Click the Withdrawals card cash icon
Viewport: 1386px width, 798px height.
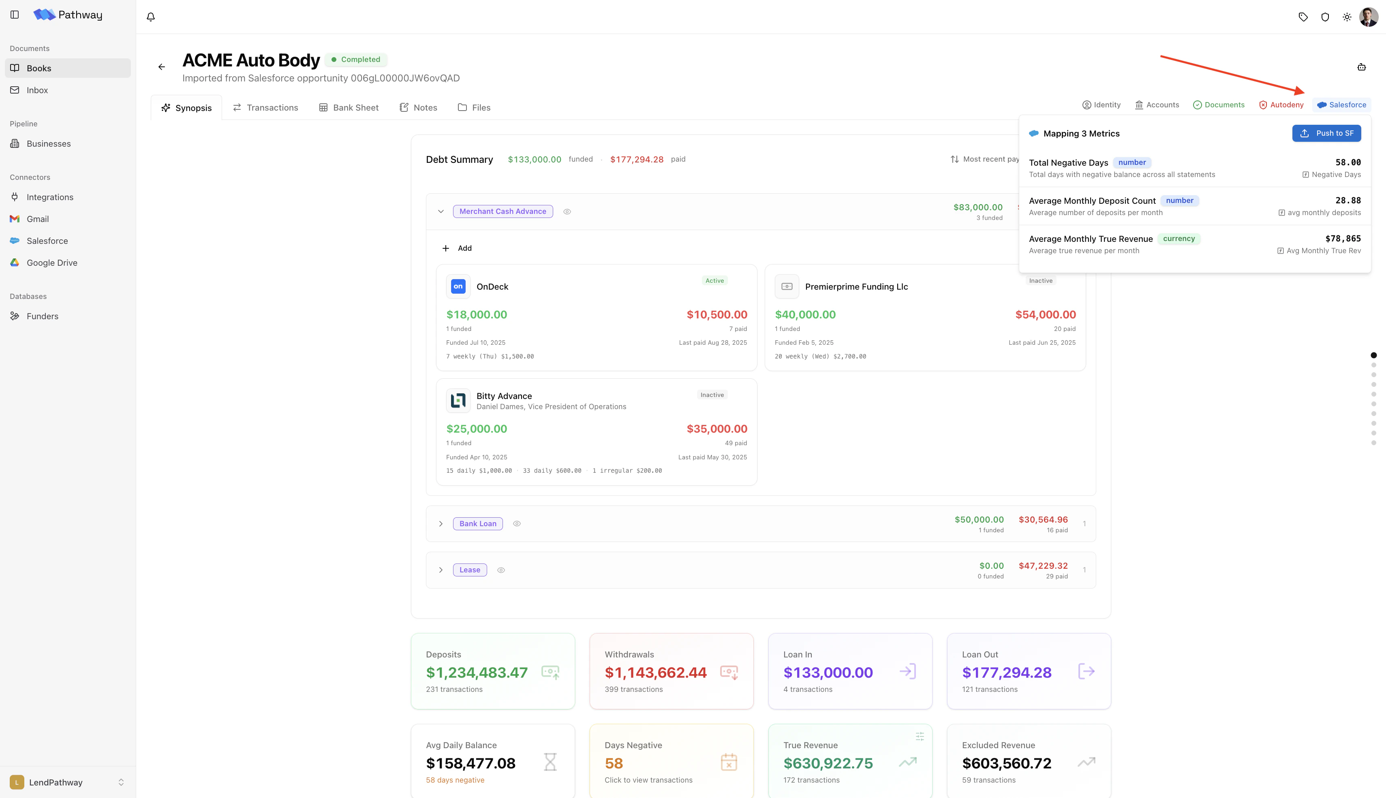click(729, 672)
